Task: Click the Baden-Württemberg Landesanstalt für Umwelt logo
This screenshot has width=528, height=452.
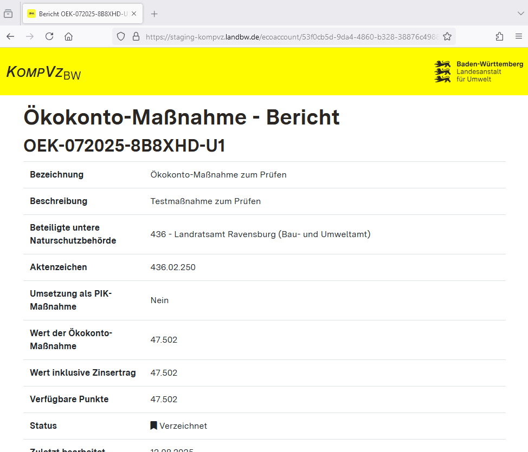Action: pyautogui.click(x=479, y=71)
